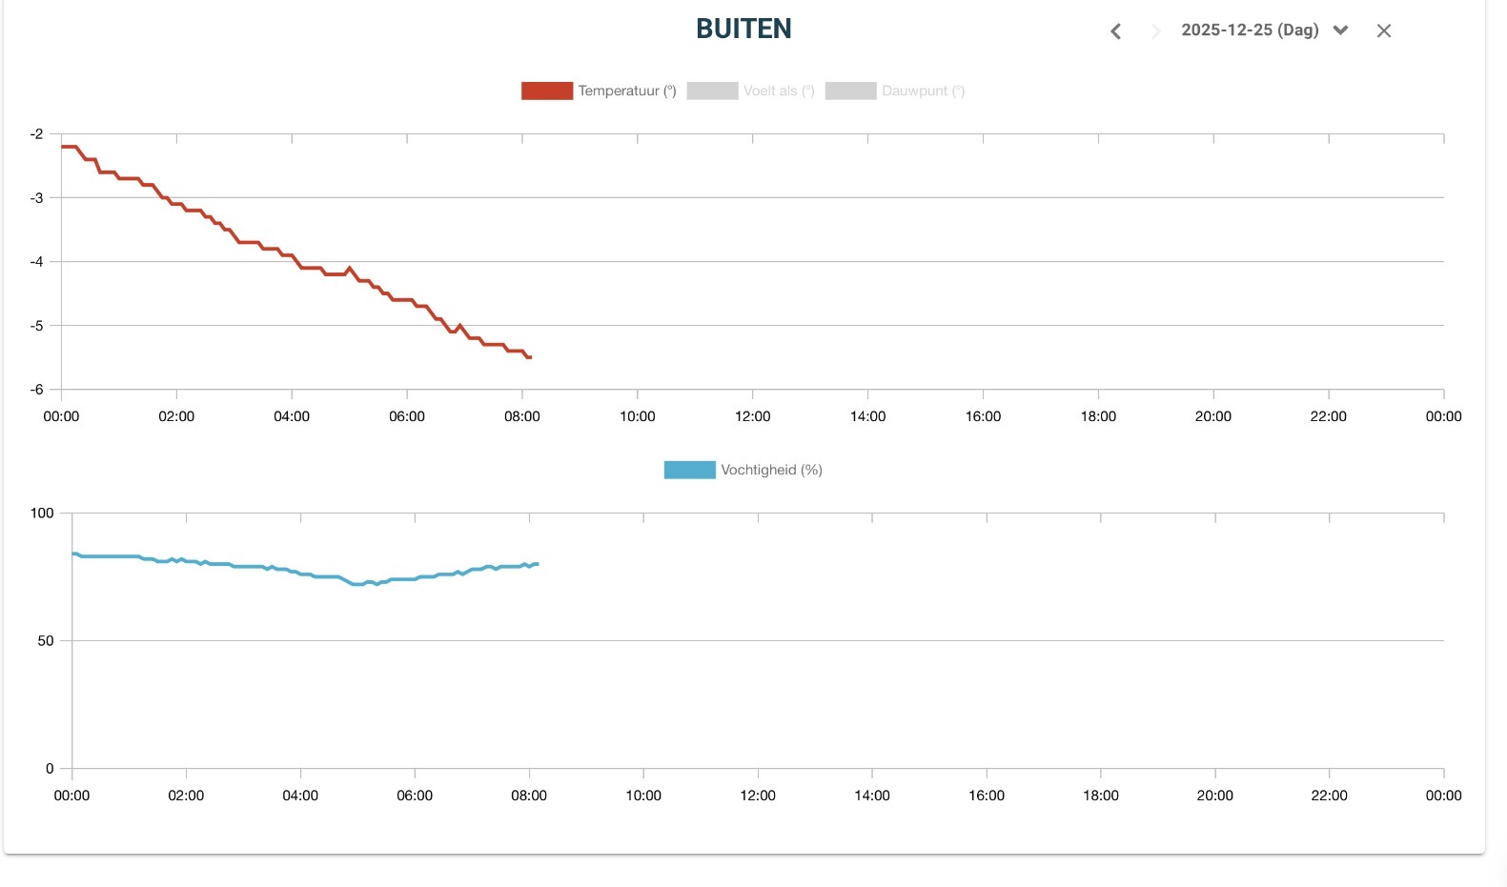Toggle the Vochtigheid legend label
The width and height of the screenshot is (1507, 887).
coord(770,470)
